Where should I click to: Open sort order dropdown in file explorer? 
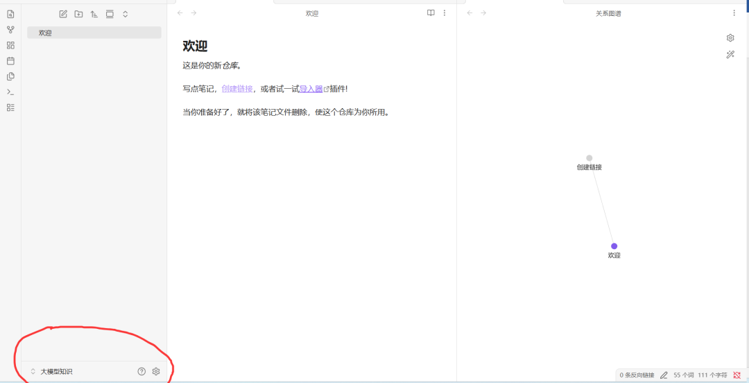pyautogui.click(x=94, y=14)
